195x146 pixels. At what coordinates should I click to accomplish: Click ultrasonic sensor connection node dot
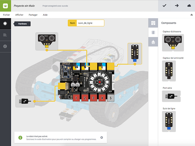pos(47,50)
